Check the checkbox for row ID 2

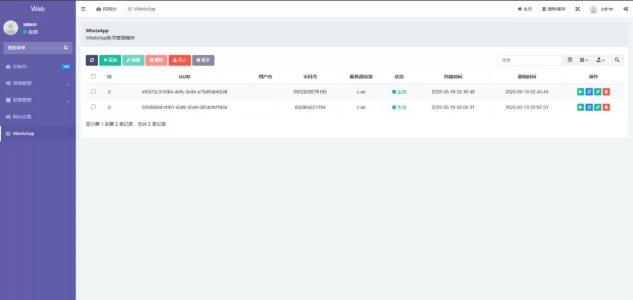[x=93, y=91]
